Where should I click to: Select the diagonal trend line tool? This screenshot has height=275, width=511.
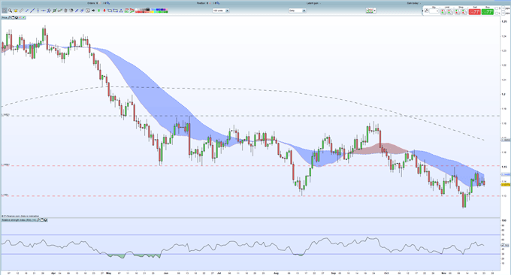tap(32, 11)
